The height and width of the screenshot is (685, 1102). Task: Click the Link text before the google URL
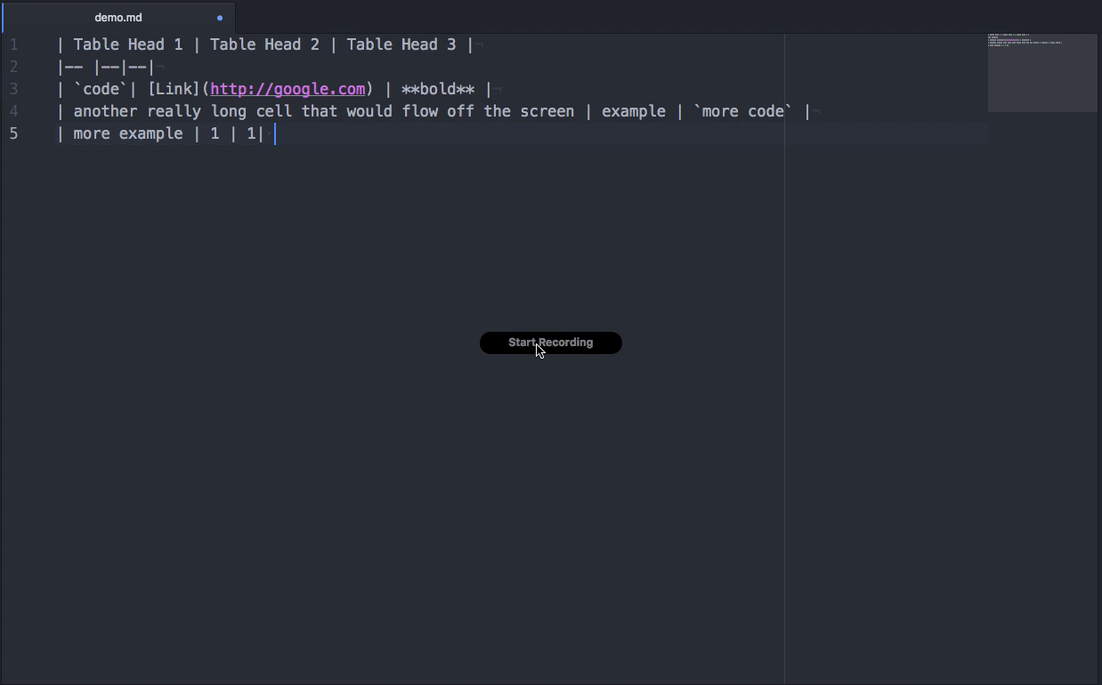coord(174,88)
